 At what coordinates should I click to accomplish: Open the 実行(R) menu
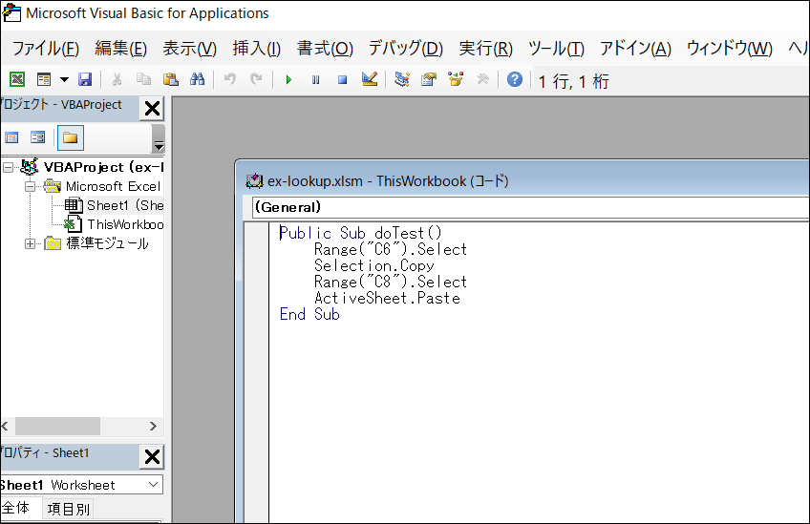tap(485, 49)
